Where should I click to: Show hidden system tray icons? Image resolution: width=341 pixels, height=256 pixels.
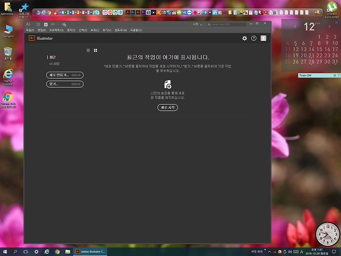coord(269,252)
